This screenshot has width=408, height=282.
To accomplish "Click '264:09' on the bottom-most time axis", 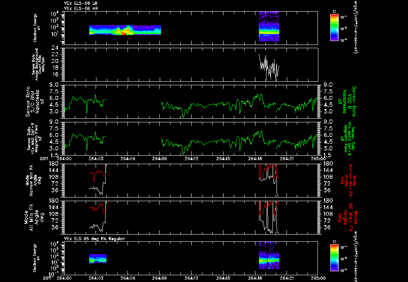I will click(160, 278).
